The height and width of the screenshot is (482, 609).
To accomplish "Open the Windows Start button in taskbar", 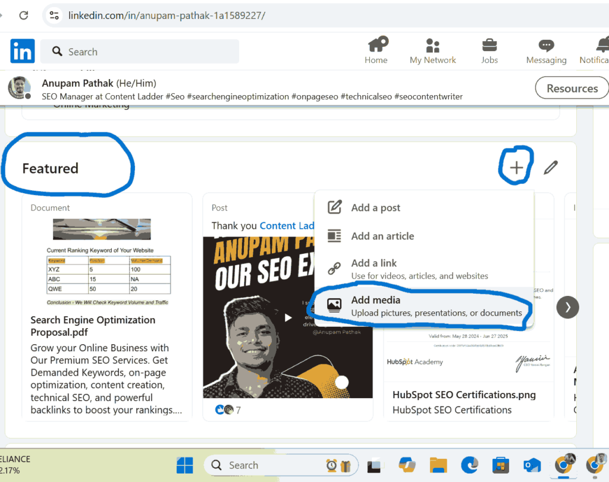I will pos(185,465).
